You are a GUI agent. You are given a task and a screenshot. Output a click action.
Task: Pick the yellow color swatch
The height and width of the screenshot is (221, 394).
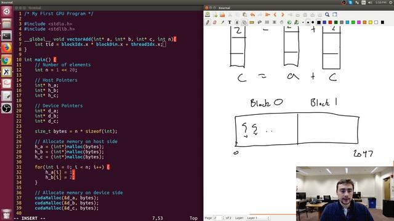coord(371,22)
